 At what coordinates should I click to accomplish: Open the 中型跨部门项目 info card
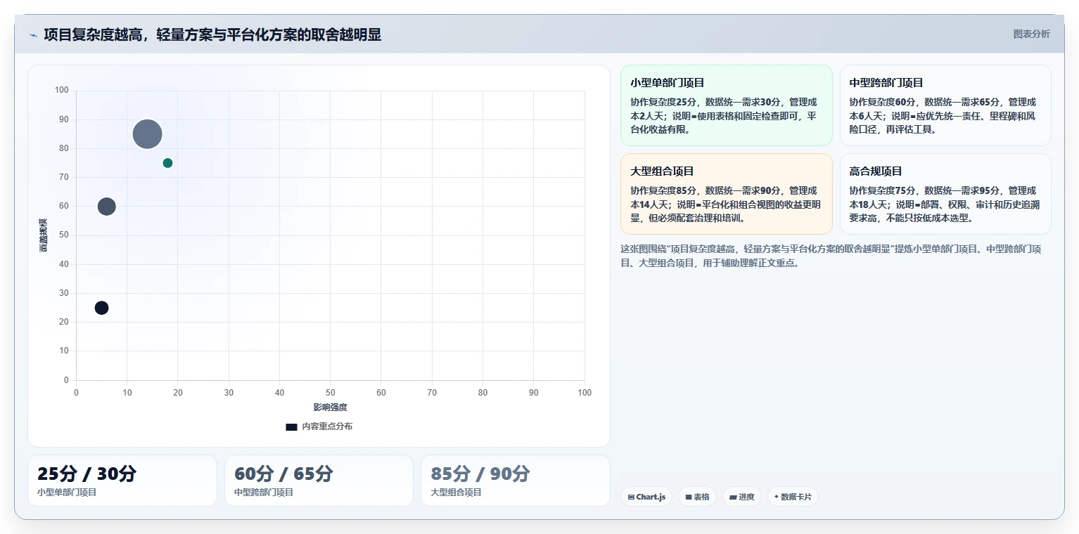click(x=945, y=105)
